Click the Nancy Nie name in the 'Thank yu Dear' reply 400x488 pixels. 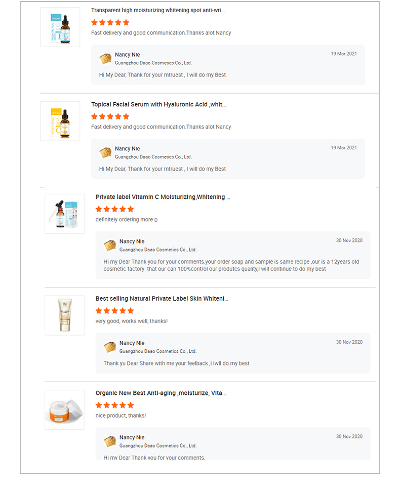tap(132, 343)
